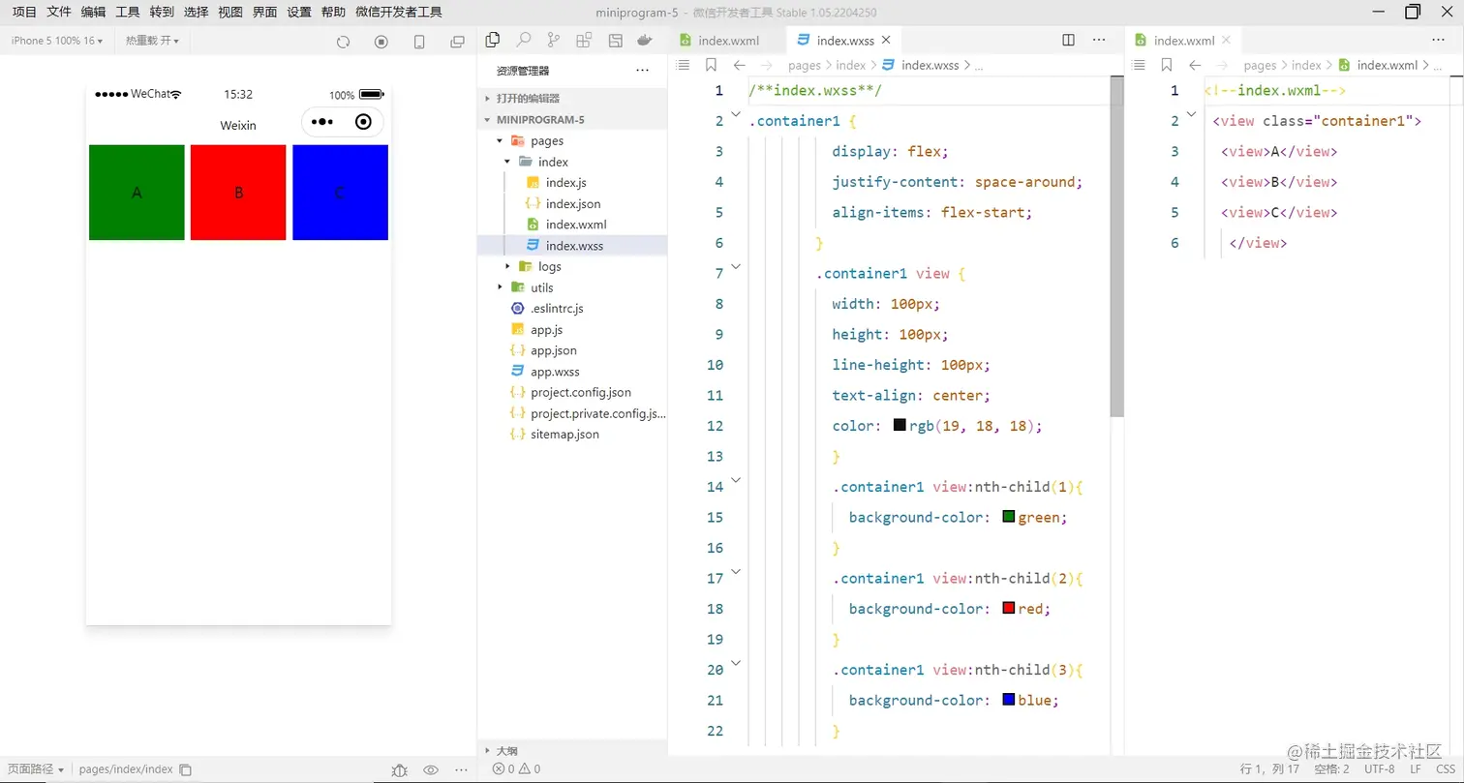The width and height of the screenshot is (1464, 783).
Task: Click the ellipsis icon in simulator bottom bar
Action: [461, 769]
